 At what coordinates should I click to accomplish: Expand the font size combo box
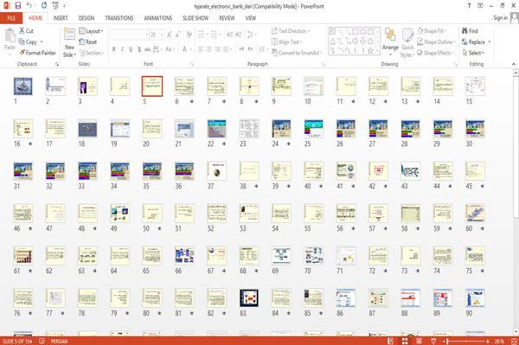[x=162, y=35]
